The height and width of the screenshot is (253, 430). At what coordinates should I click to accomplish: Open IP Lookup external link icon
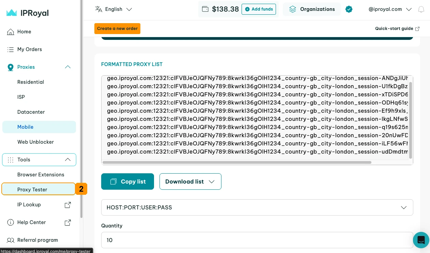(x=68, y=205)
